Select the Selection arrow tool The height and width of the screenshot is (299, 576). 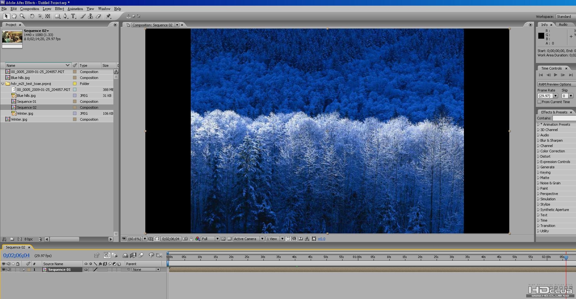point(6,16)
